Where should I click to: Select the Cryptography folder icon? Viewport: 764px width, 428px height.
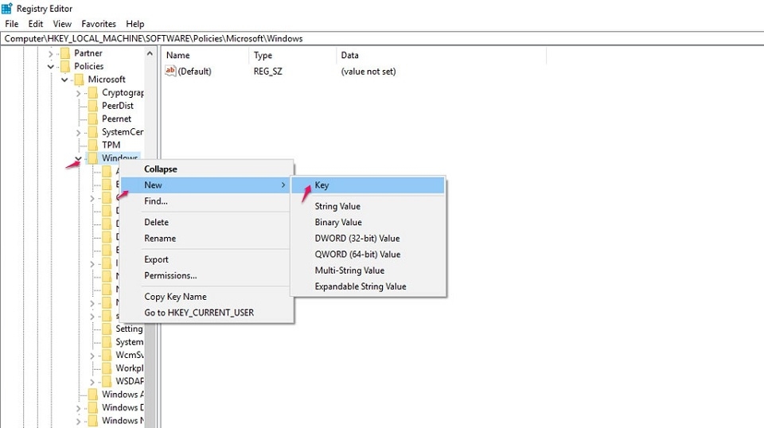[x=92, y=92]
